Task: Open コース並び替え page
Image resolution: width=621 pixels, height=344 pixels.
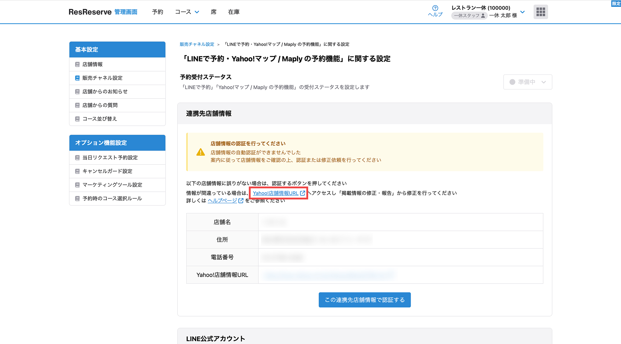Action: 117,119
